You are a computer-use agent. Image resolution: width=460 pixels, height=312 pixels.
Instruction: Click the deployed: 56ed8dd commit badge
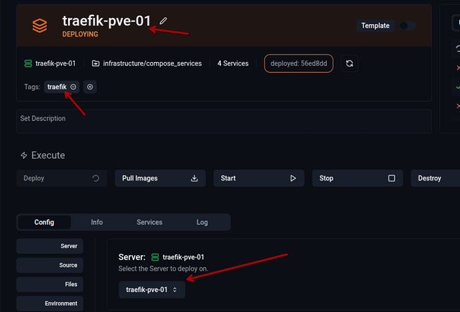(x=299, y=63)
